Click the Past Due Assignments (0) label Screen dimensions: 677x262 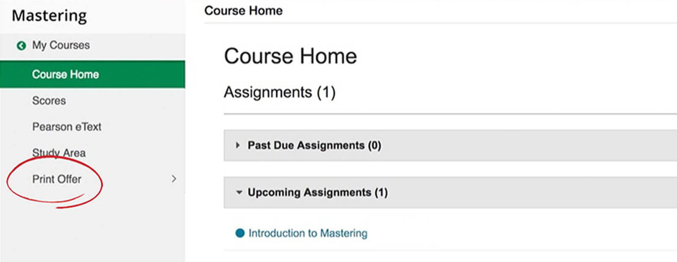[314, 145]
